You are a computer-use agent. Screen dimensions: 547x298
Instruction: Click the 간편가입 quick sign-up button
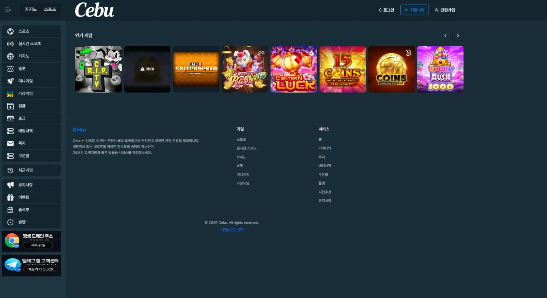pos(445,10)
